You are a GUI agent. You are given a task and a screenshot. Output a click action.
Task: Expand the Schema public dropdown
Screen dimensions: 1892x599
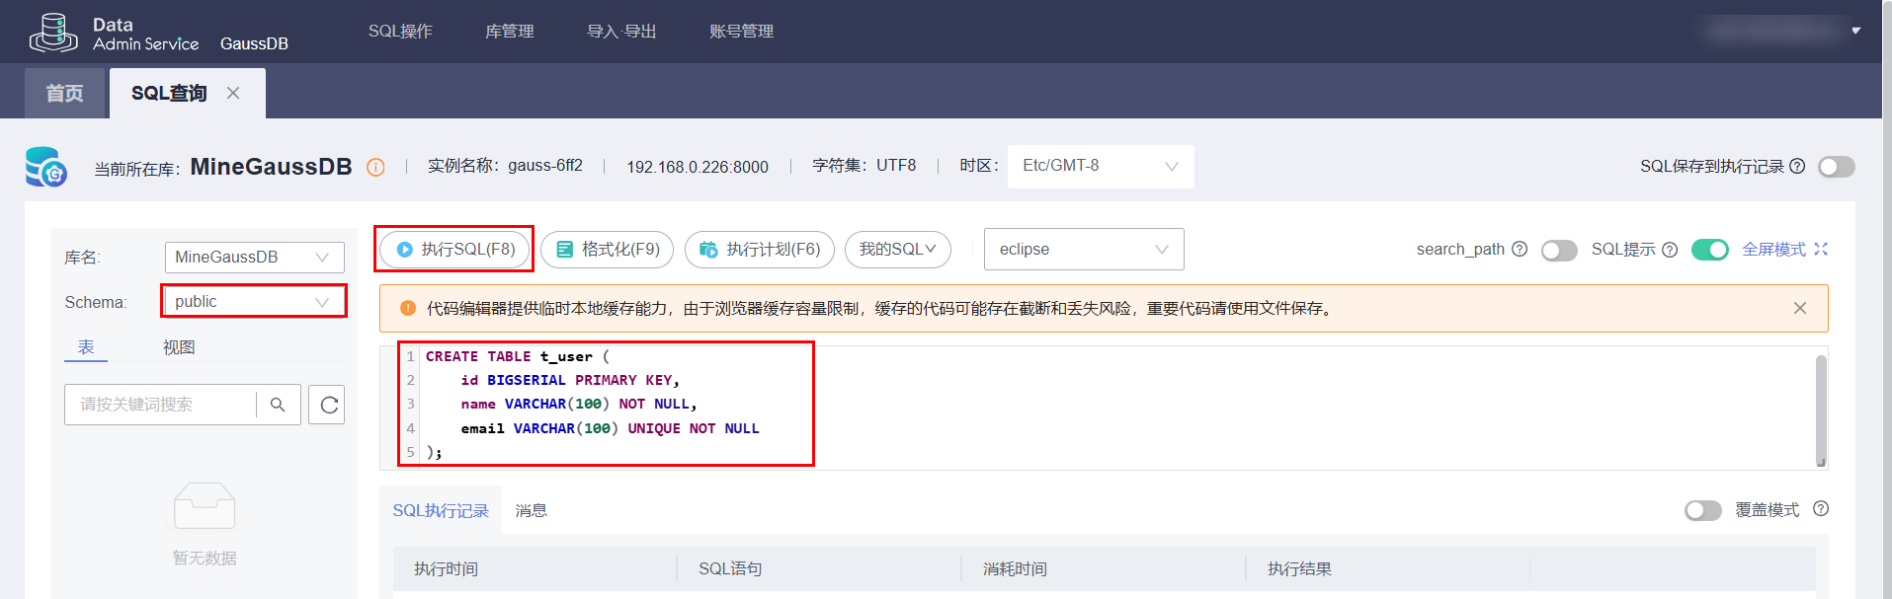click(x=254, y=302)
